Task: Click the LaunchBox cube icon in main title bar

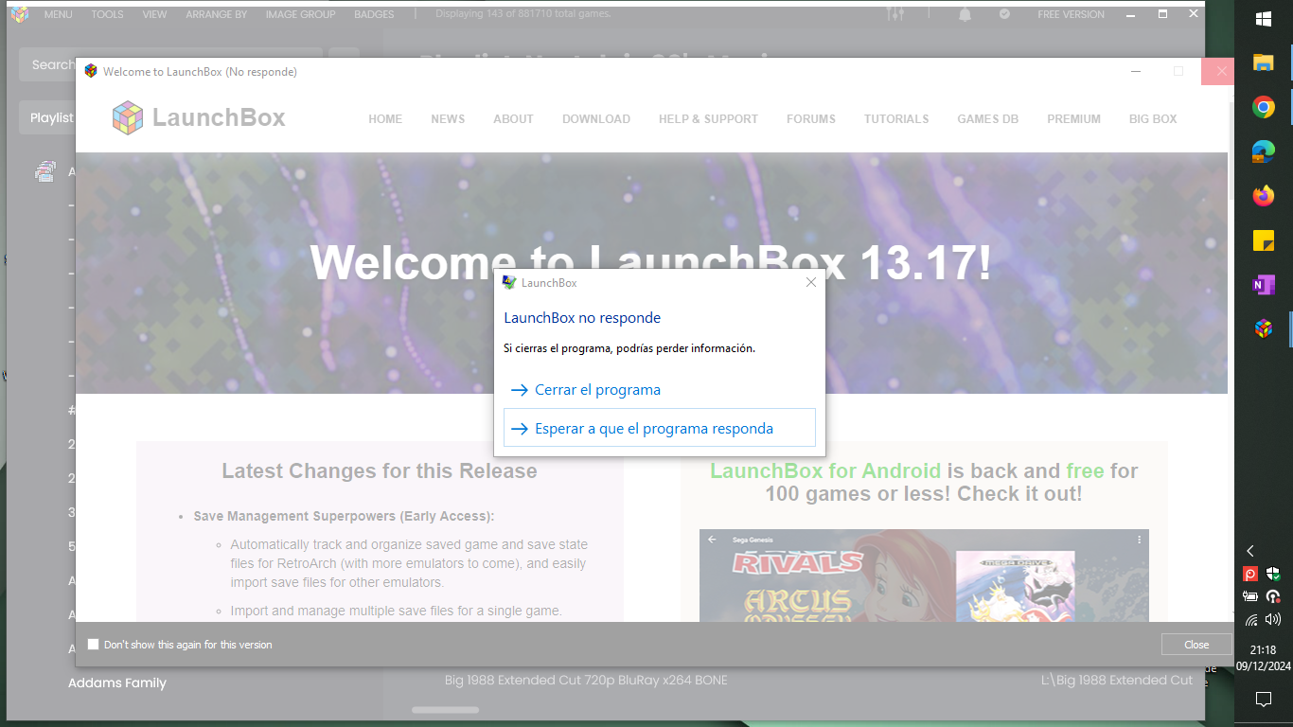Action: [20, 14]
